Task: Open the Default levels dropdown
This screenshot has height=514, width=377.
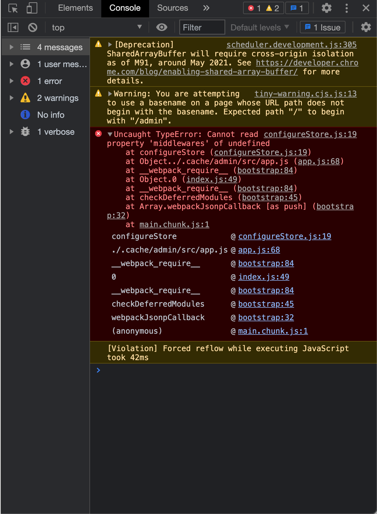Action: click(260, 27)
